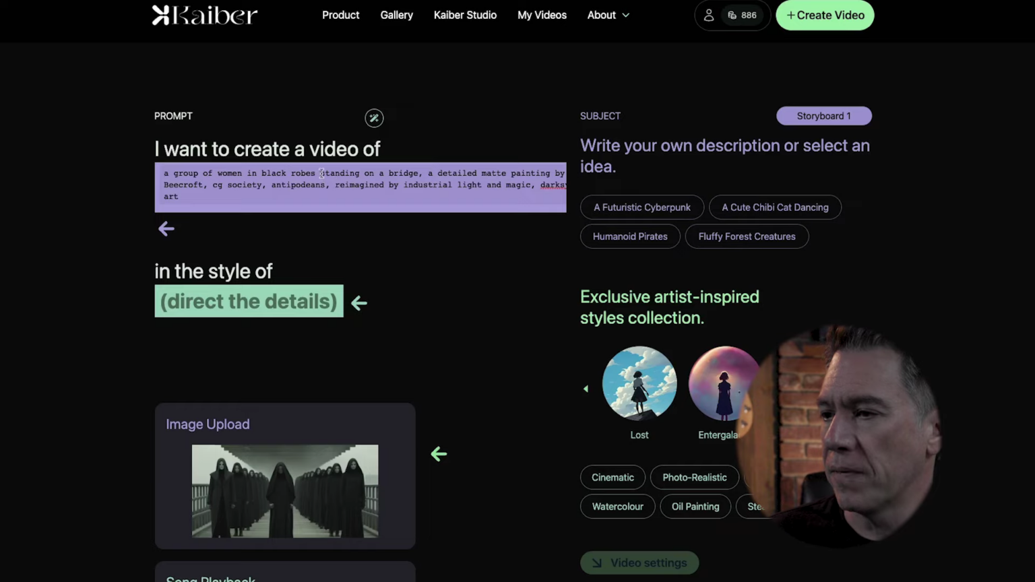The height and width of the screenshot is (582, 1035).
Task: Open Kaiber Studio link
Action: pyautogui.click(x=465, y=15)
